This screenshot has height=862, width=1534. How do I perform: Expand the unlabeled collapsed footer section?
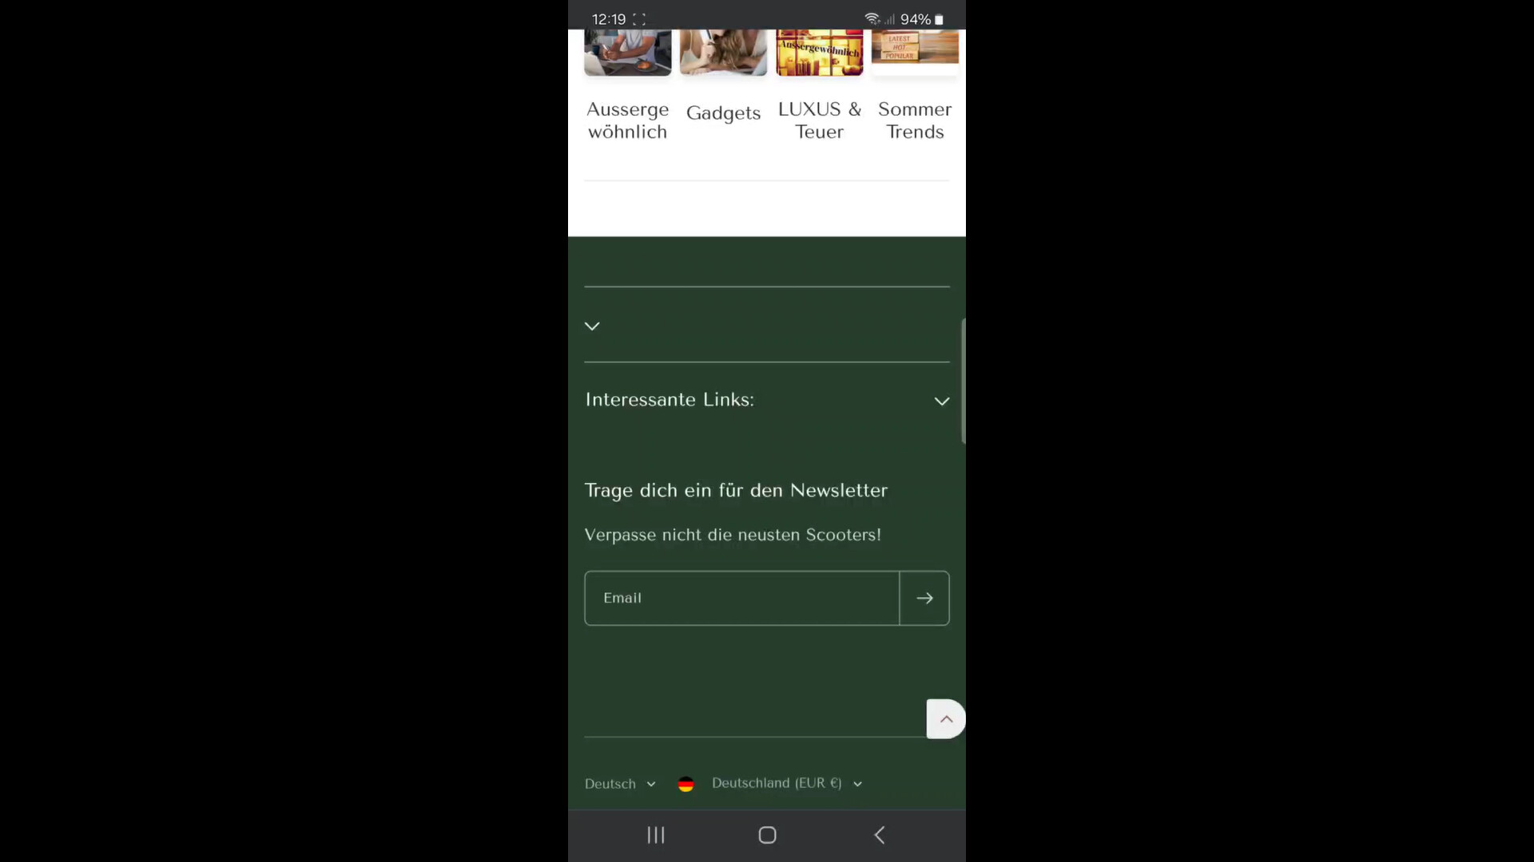592,326
